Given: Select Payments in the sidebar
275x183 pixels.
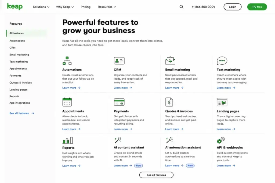Looking at the screenshot, I should pos(15,76).
